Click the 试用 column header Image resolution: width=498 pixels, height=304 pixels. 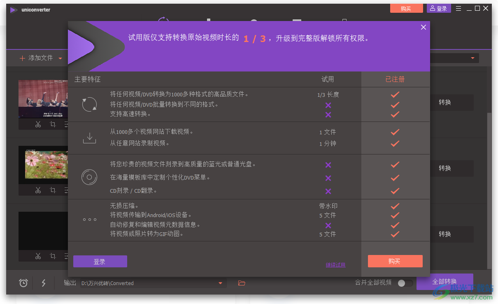[328, 79]
